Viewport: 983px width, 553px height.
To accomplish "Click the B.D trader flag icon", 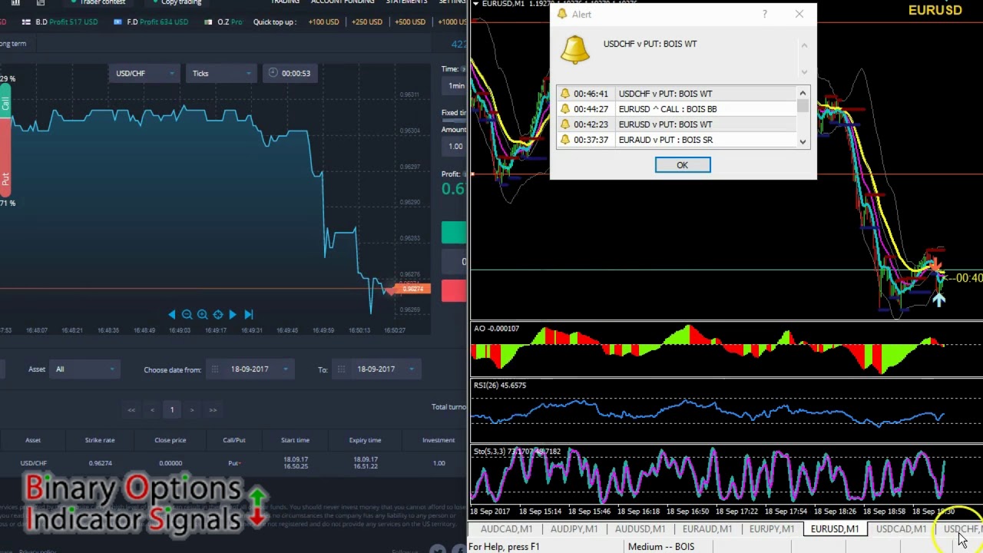I will [x=27, y=22].
